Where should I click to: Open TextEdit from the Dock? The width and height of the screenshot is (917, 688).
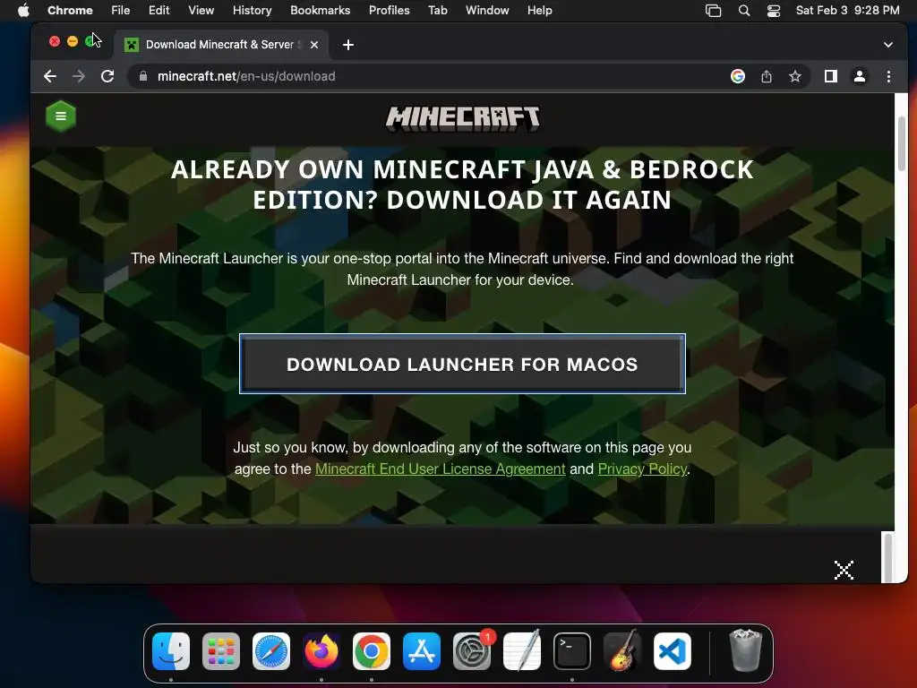click(x=522, y=651)
